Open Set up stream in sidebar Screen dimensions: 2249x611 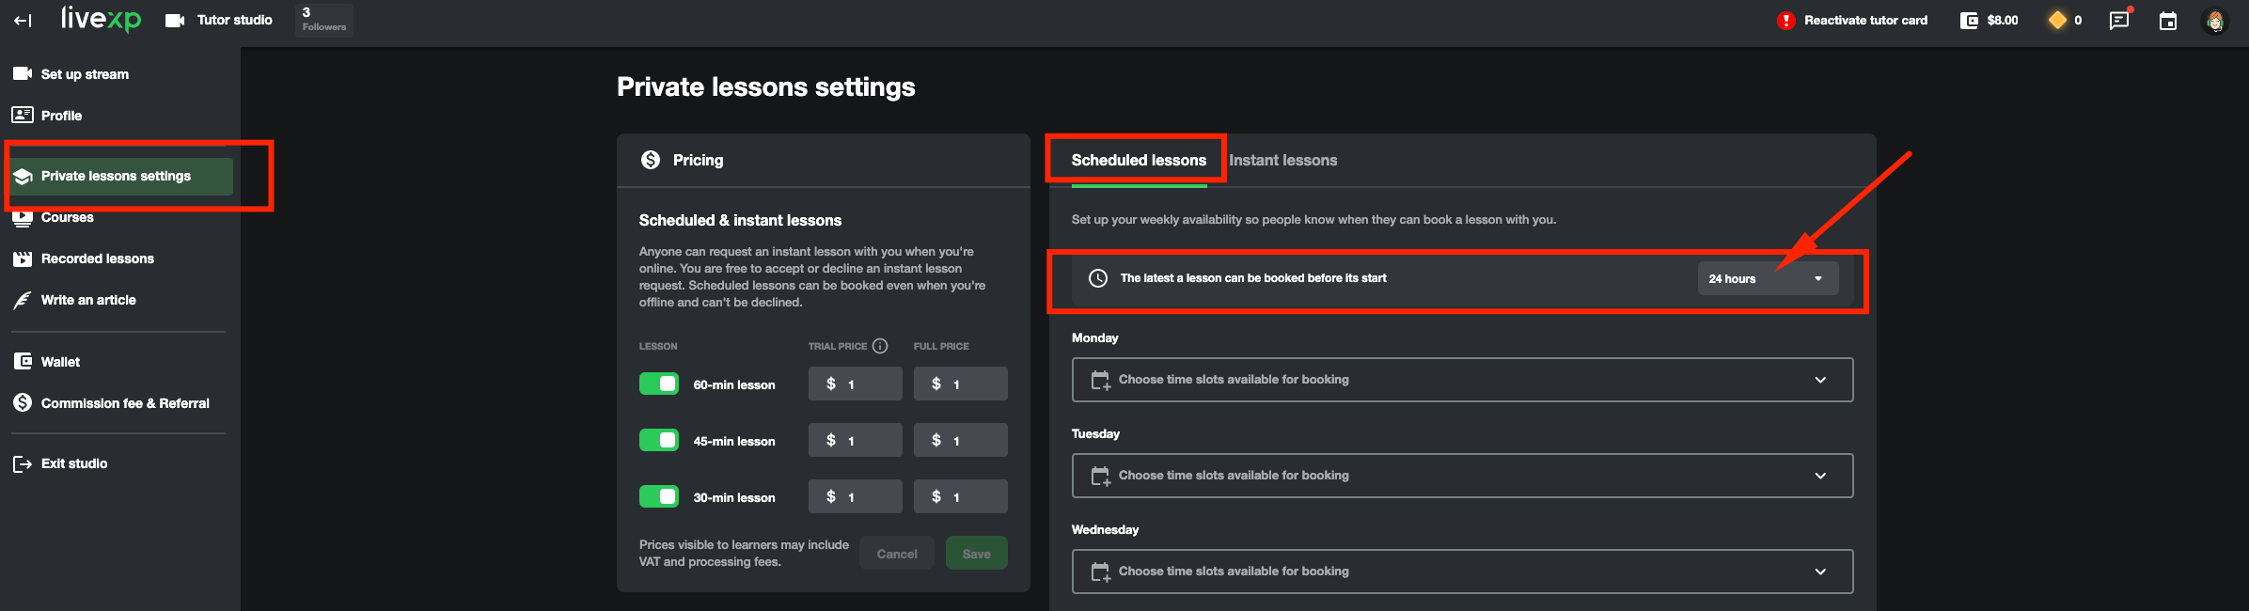pos(118,73)
